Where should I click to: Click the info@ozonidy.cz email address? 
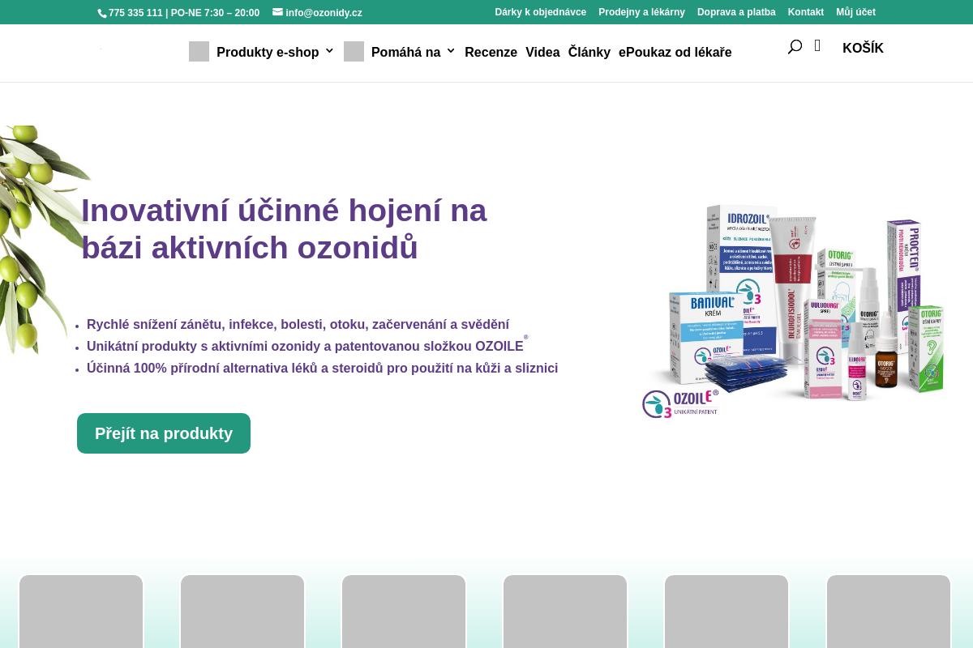[324, 13]
